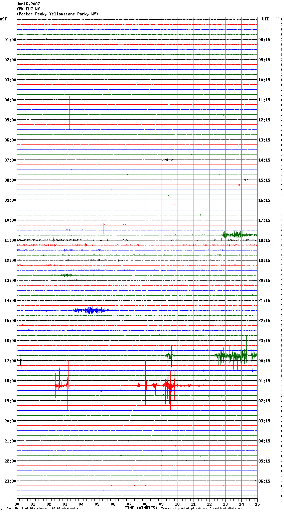This screenshot has width=284, height=513.
Task: Select the 16:00 MST time label
Action: tap(10, 341)
